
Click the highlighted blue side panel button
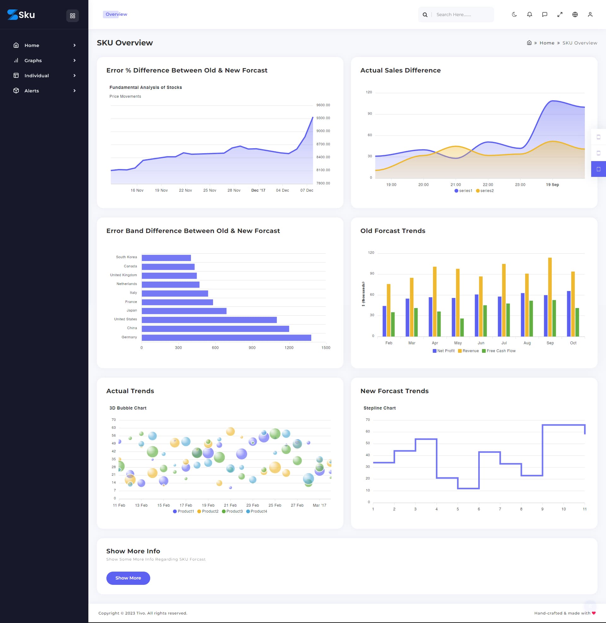click(x=598, y=169)
